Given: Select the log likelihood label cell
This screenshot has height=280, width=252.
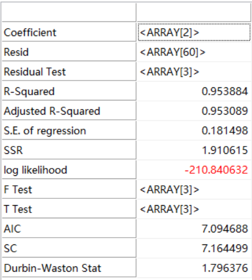Looking at the screenshot, I should coord(69,170).
